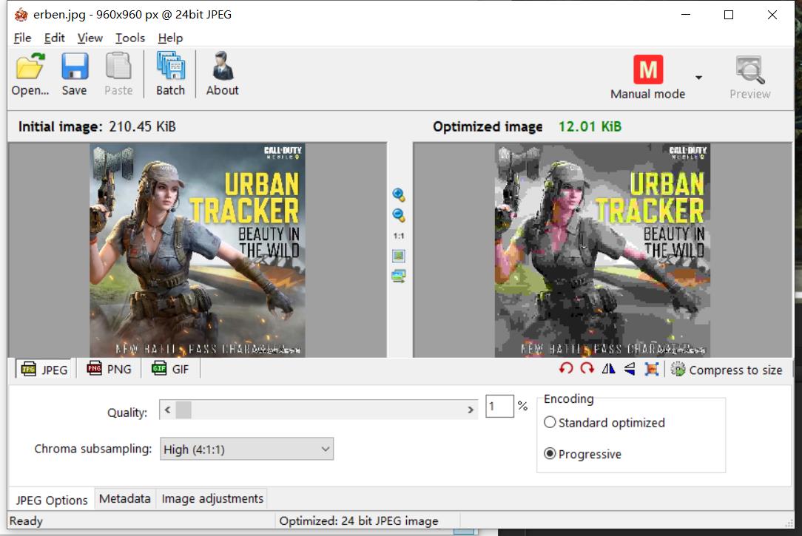Viewport: 802px width, 536px height.
Task: Minimize the application window
Action: coord(686,15)
